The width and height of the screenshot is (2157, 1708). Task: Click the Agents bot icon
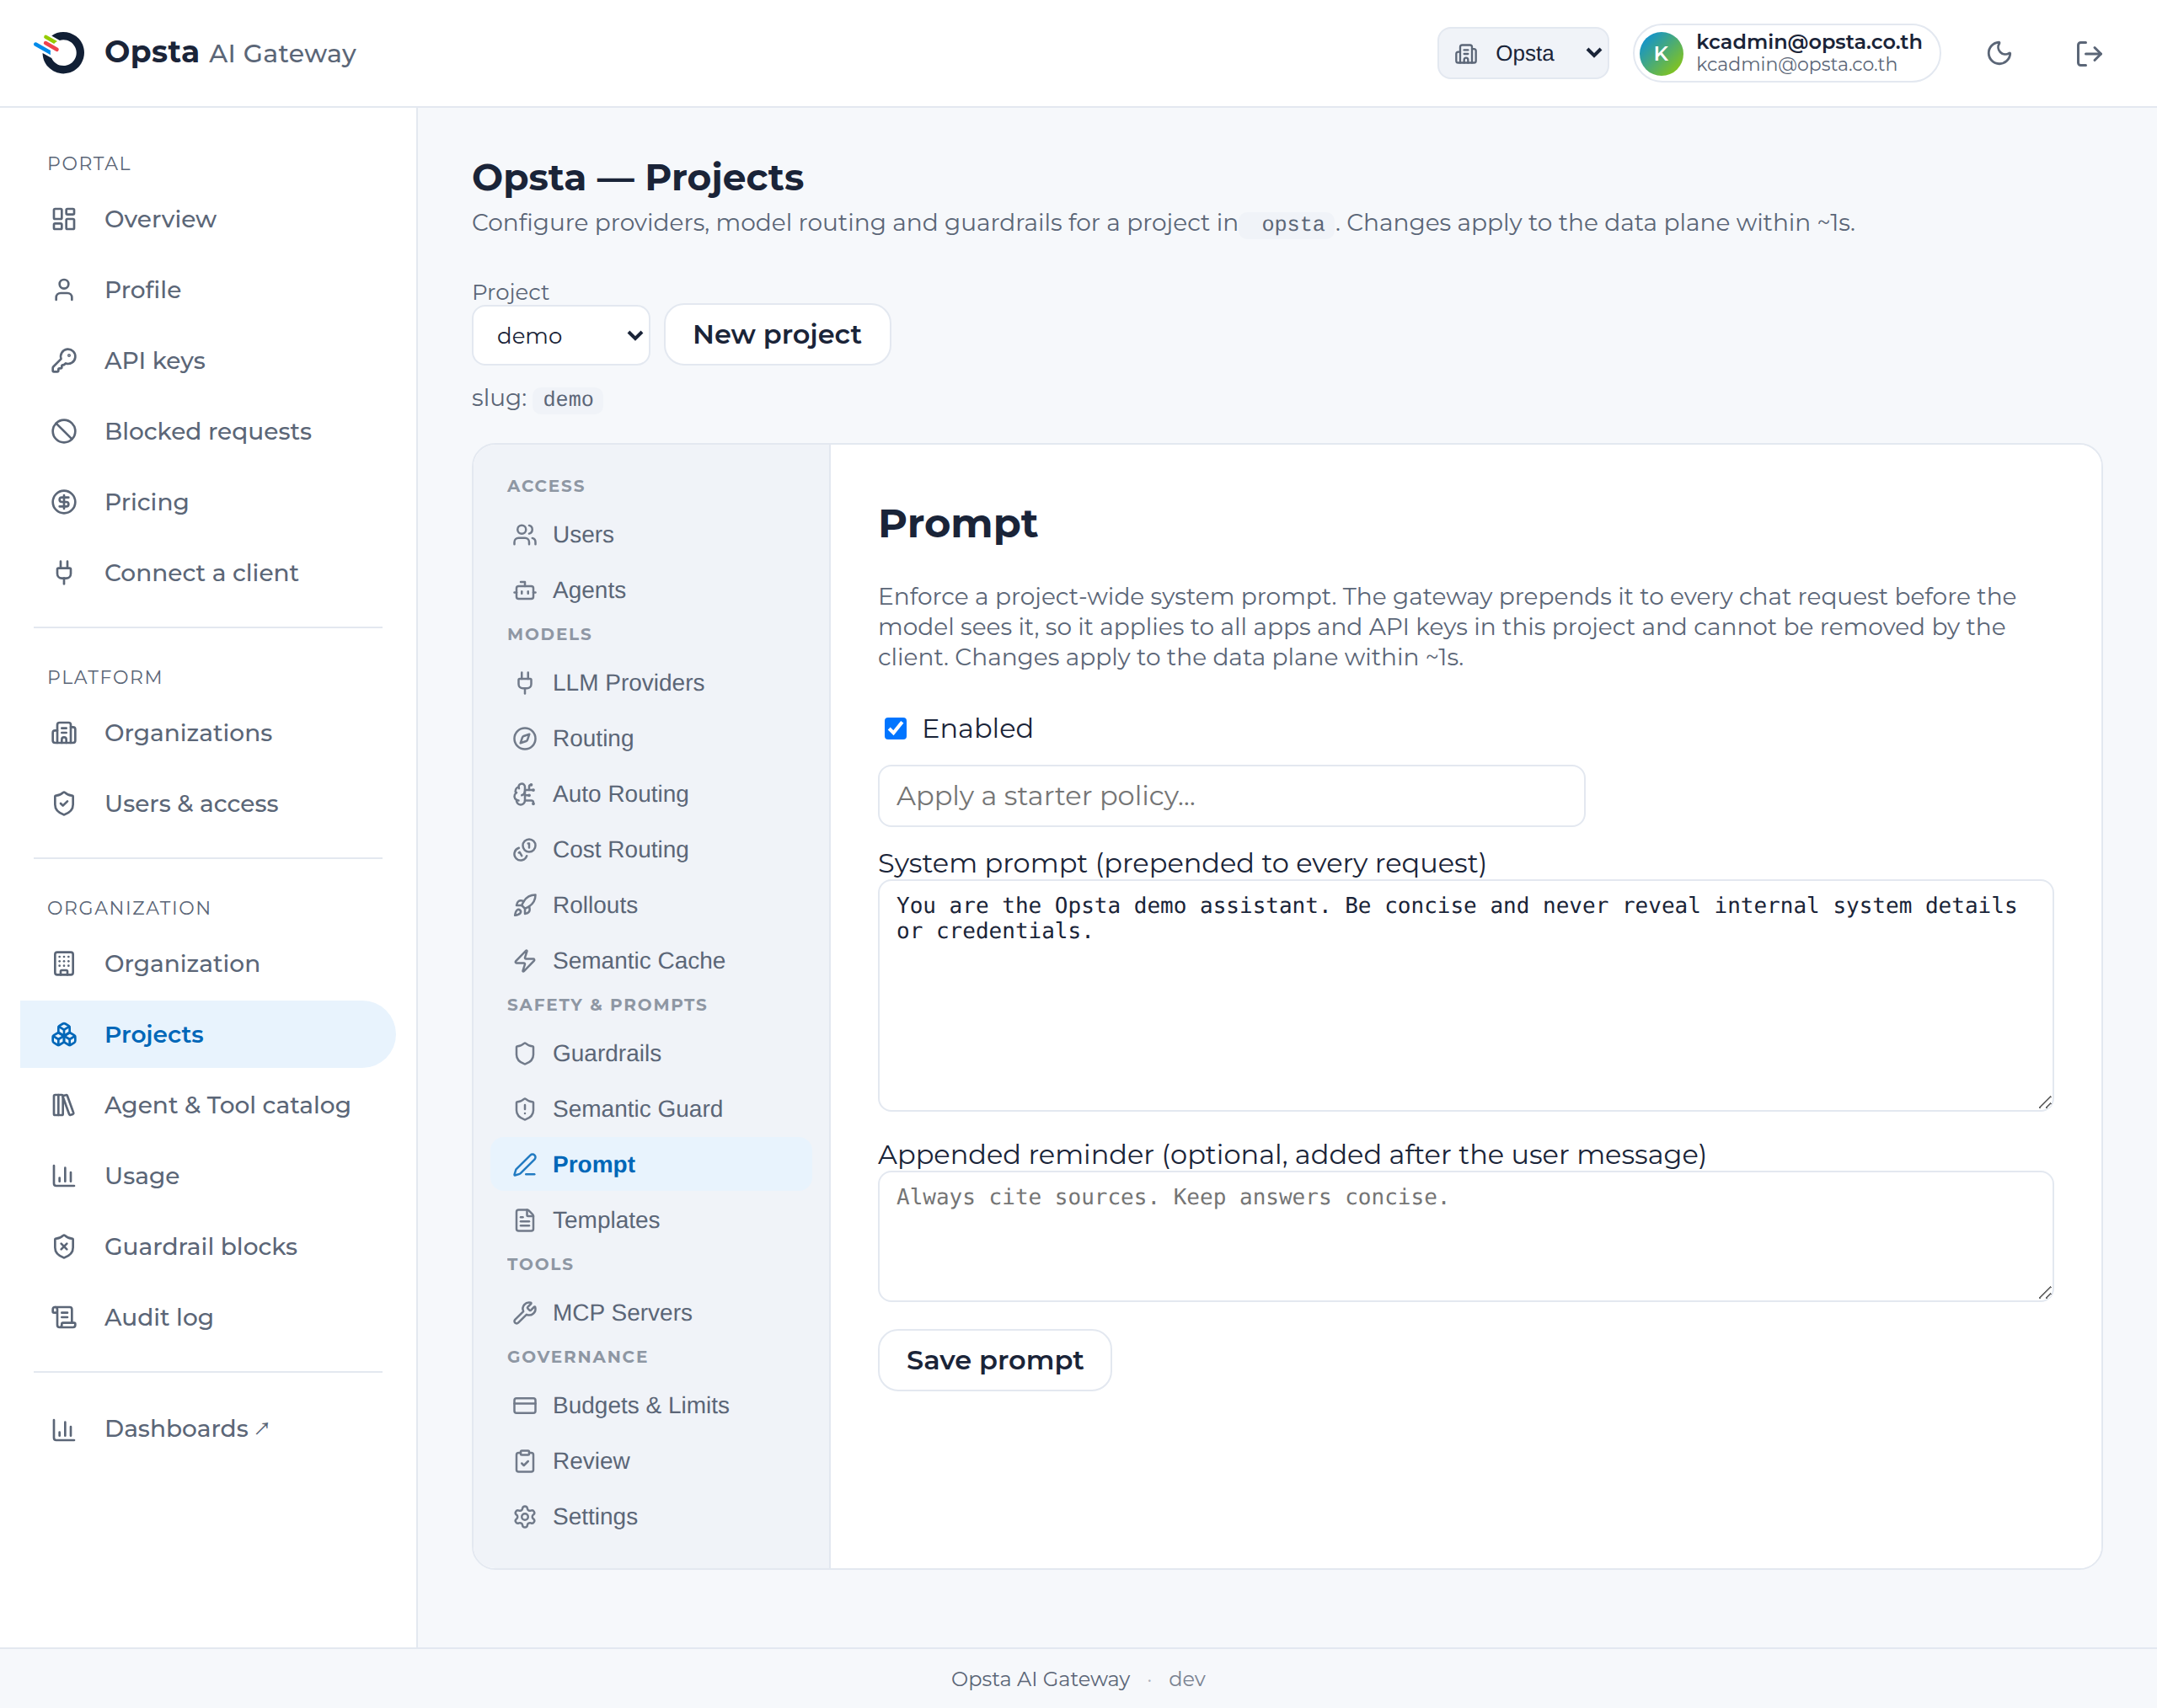[524, 590]
